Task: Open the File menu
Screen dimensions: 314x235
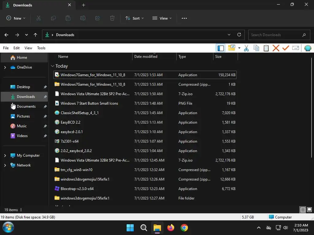Action: [x=6, y=48]
